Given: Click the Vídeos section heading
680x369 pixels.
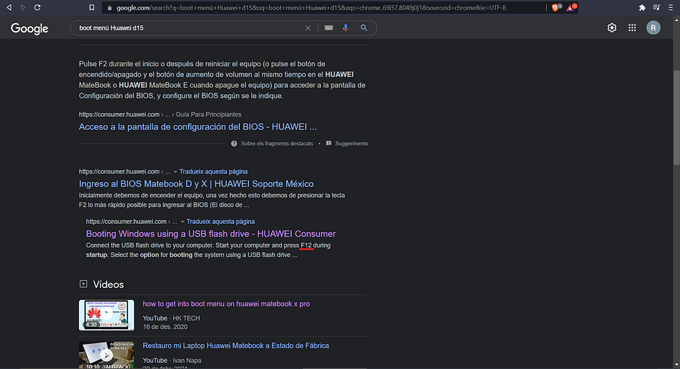Looking at the screenshot, I should click(109, 285).
